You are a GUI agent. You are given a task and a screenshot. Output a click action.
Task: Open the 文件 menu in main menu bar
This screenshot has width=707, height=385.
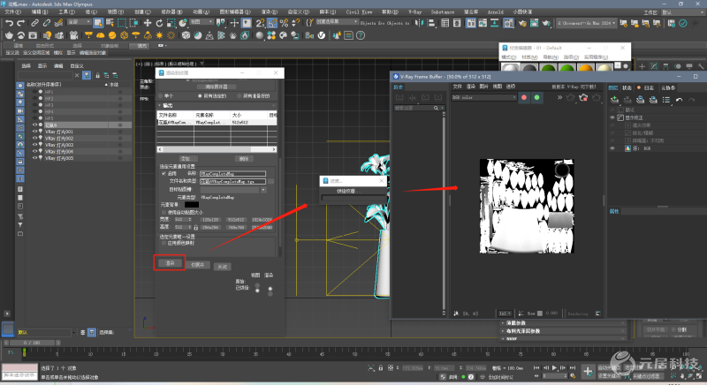(12, 11)
